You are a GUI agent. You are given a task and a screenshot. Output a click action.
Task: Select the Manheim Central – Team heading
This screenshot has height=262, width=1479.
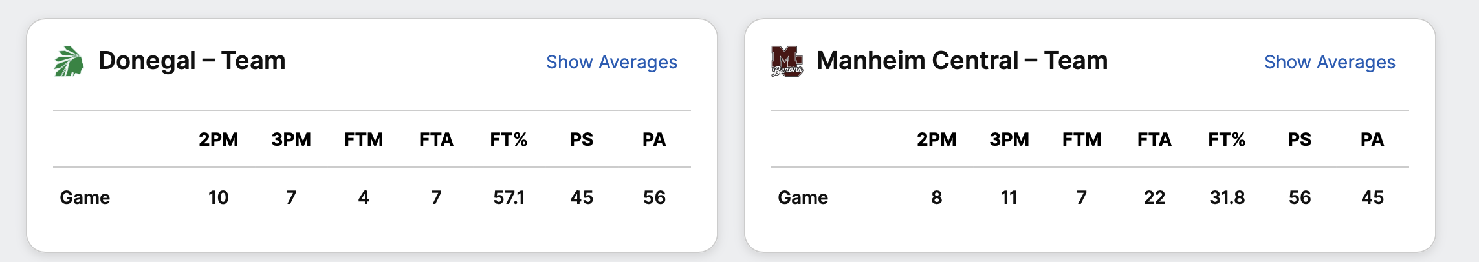[x=961, y=61]
